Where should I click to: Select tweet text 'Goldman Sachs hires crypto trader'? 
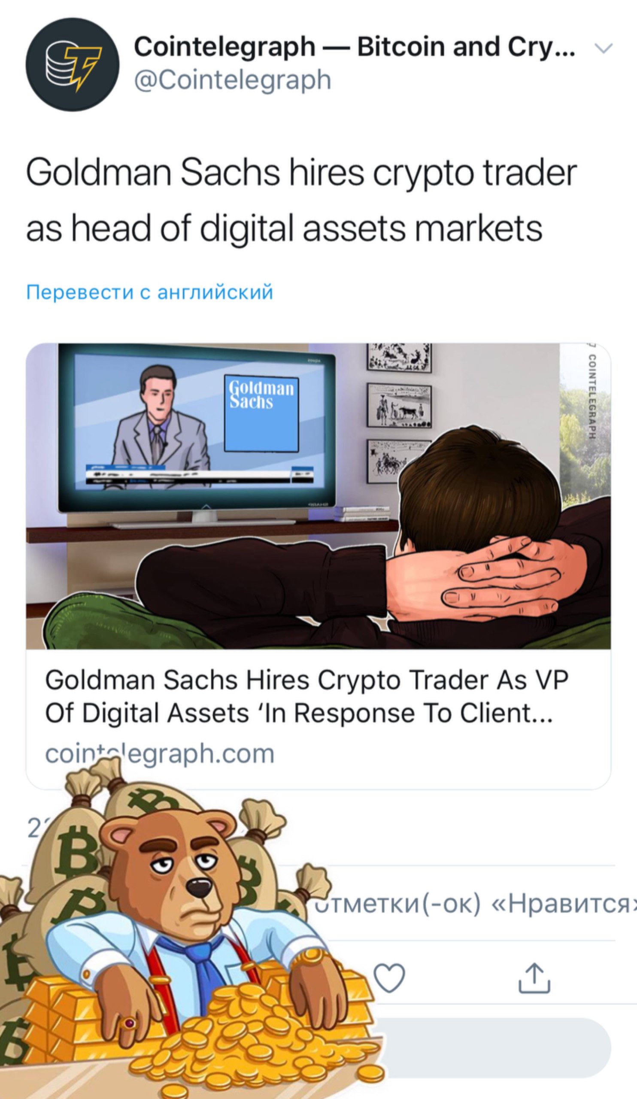[301, 172]
